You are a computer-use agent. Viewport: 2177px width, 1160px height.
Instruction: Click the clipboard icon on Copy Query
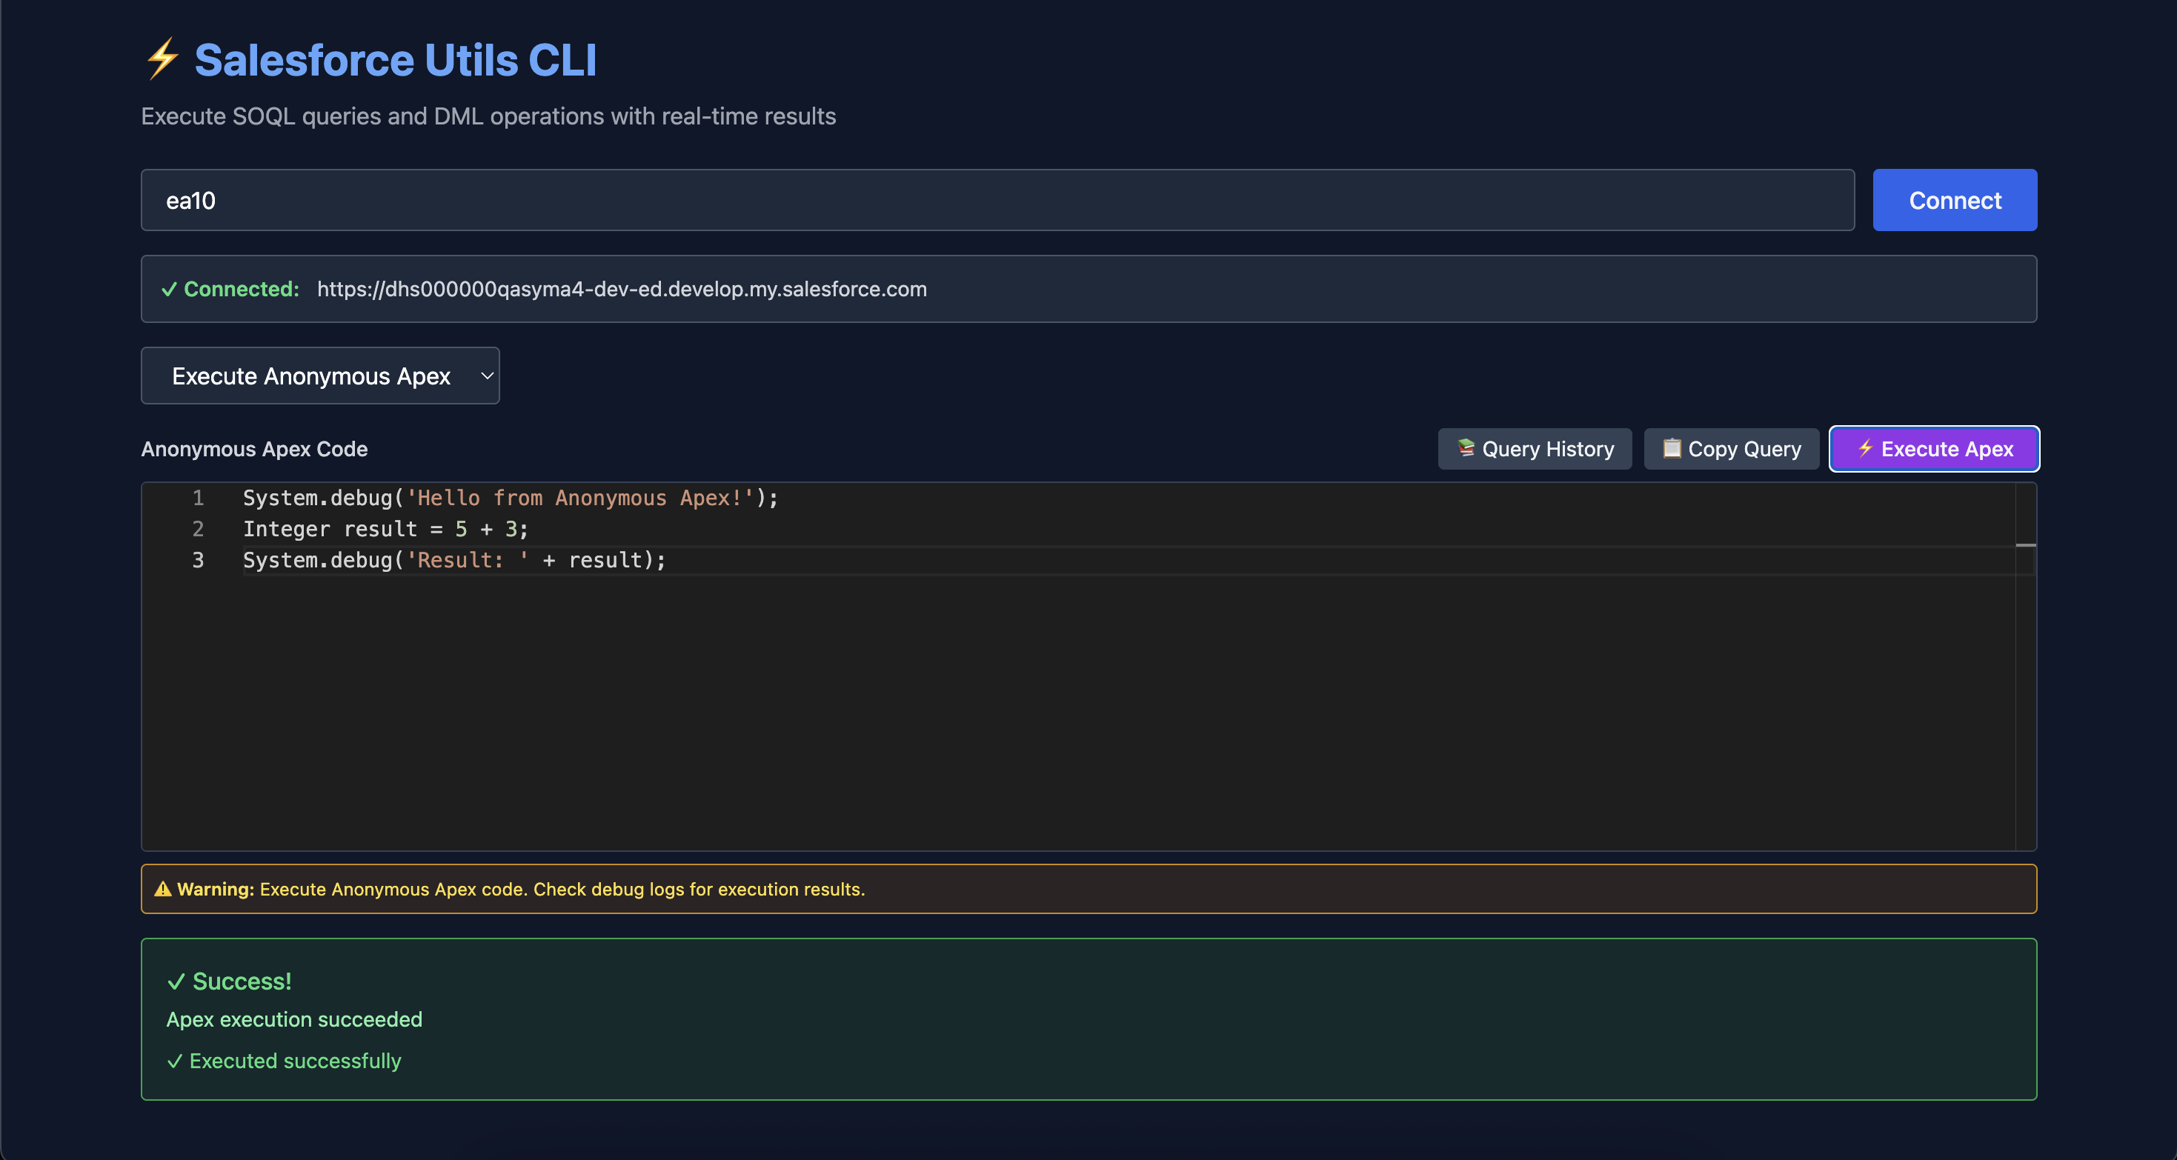tap(1671, 448)
